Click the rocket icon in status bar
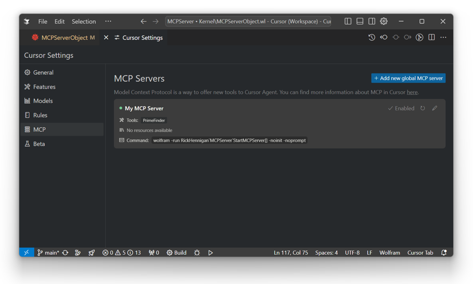 [92, 253]
